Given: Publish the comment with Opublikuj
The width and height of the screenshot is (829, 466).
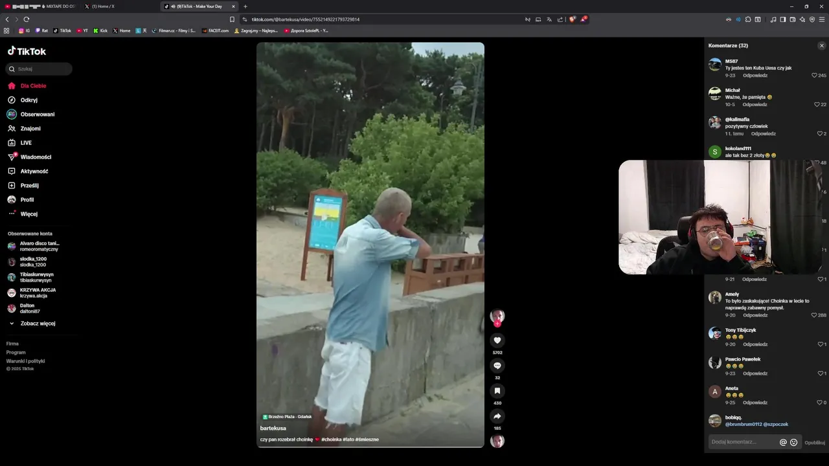Looking at the screenshot, I should coord(815,443).
